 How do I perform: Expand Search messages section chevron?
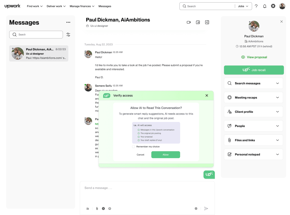coord(277,83)
